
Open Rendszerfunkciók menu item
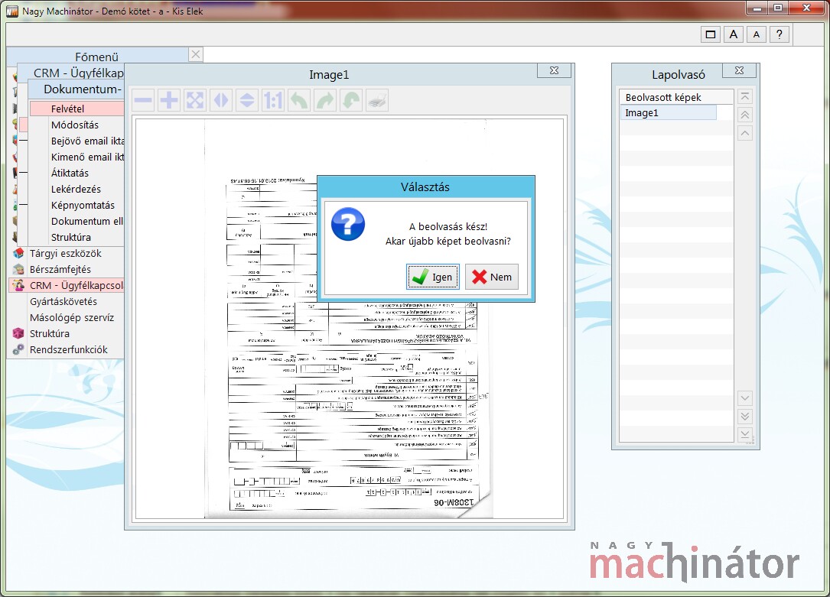coord(68,349)
